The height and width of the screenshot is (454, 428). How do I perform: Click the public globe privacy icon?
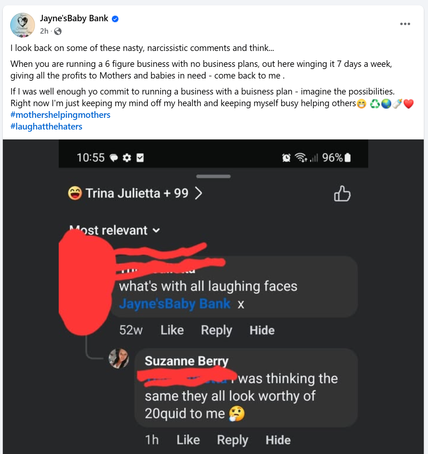(58, 31)
